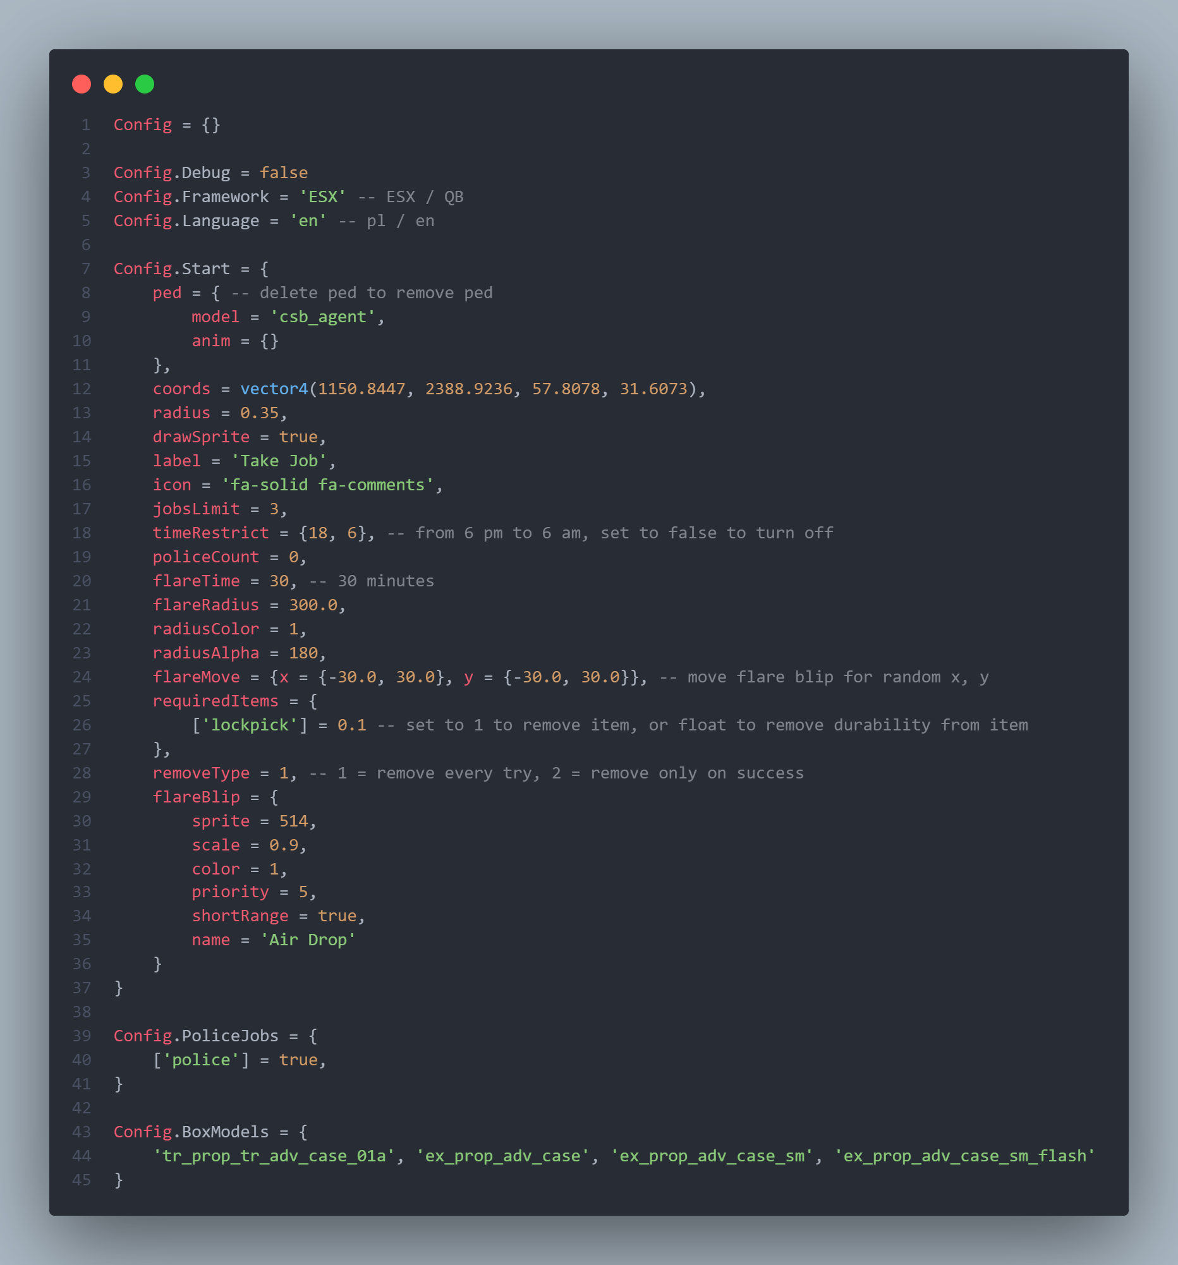Click the 'fa-solid fa-comments' icon string

point(327,485)
